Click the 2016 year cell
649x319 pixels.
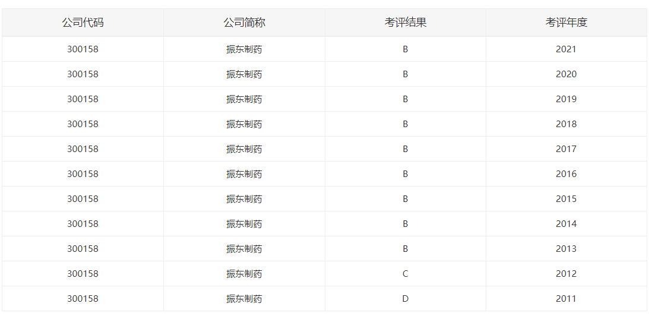(566, 174)
